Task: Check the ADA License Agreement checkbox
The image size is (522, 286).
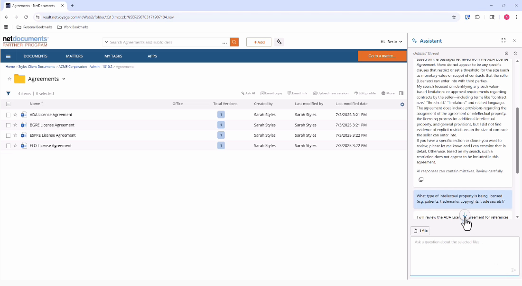Action: click(x=9, y=115)
